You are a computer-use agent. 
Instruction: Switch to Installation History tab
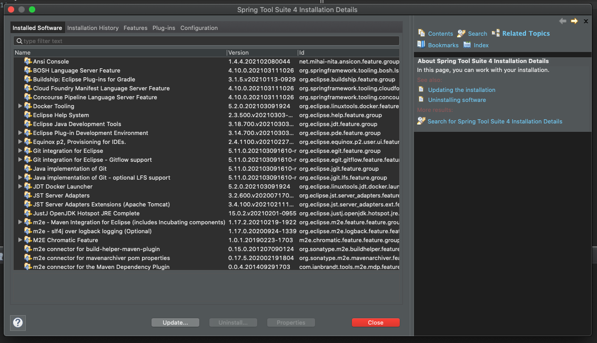(93, 28)
